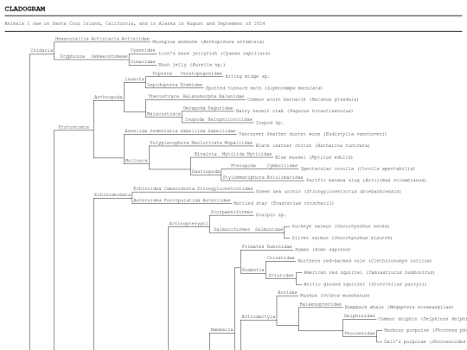Select Black leather chiton entry

[x=312, y=145]
